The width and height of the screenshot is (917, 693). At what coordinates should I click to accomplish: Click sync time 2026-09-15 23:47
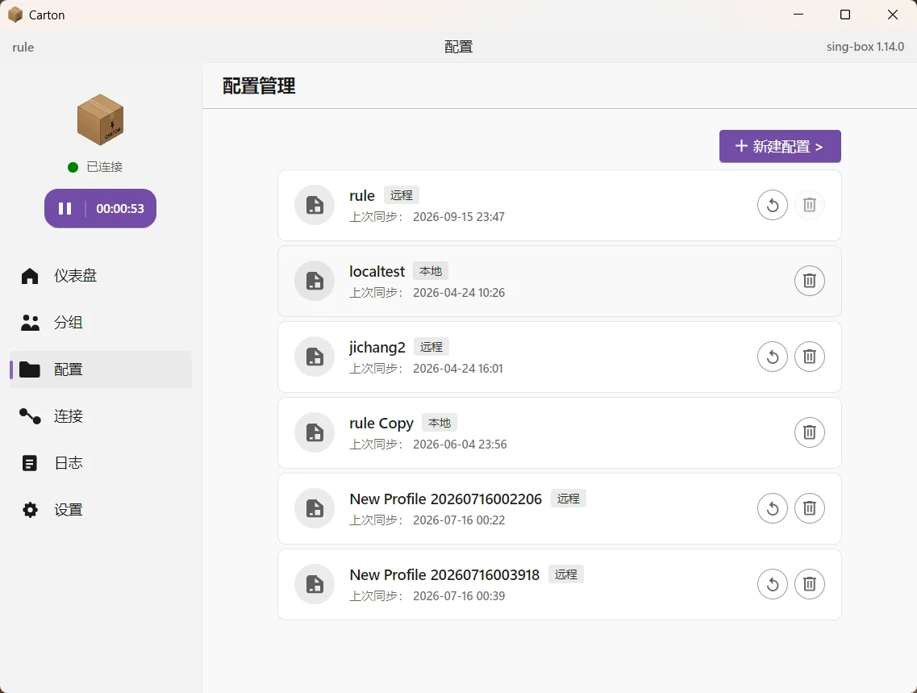coord(458,217)
